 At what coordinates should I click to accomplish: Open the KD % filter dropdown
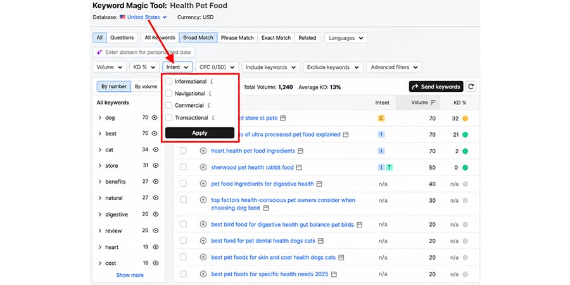click(144, 67)
